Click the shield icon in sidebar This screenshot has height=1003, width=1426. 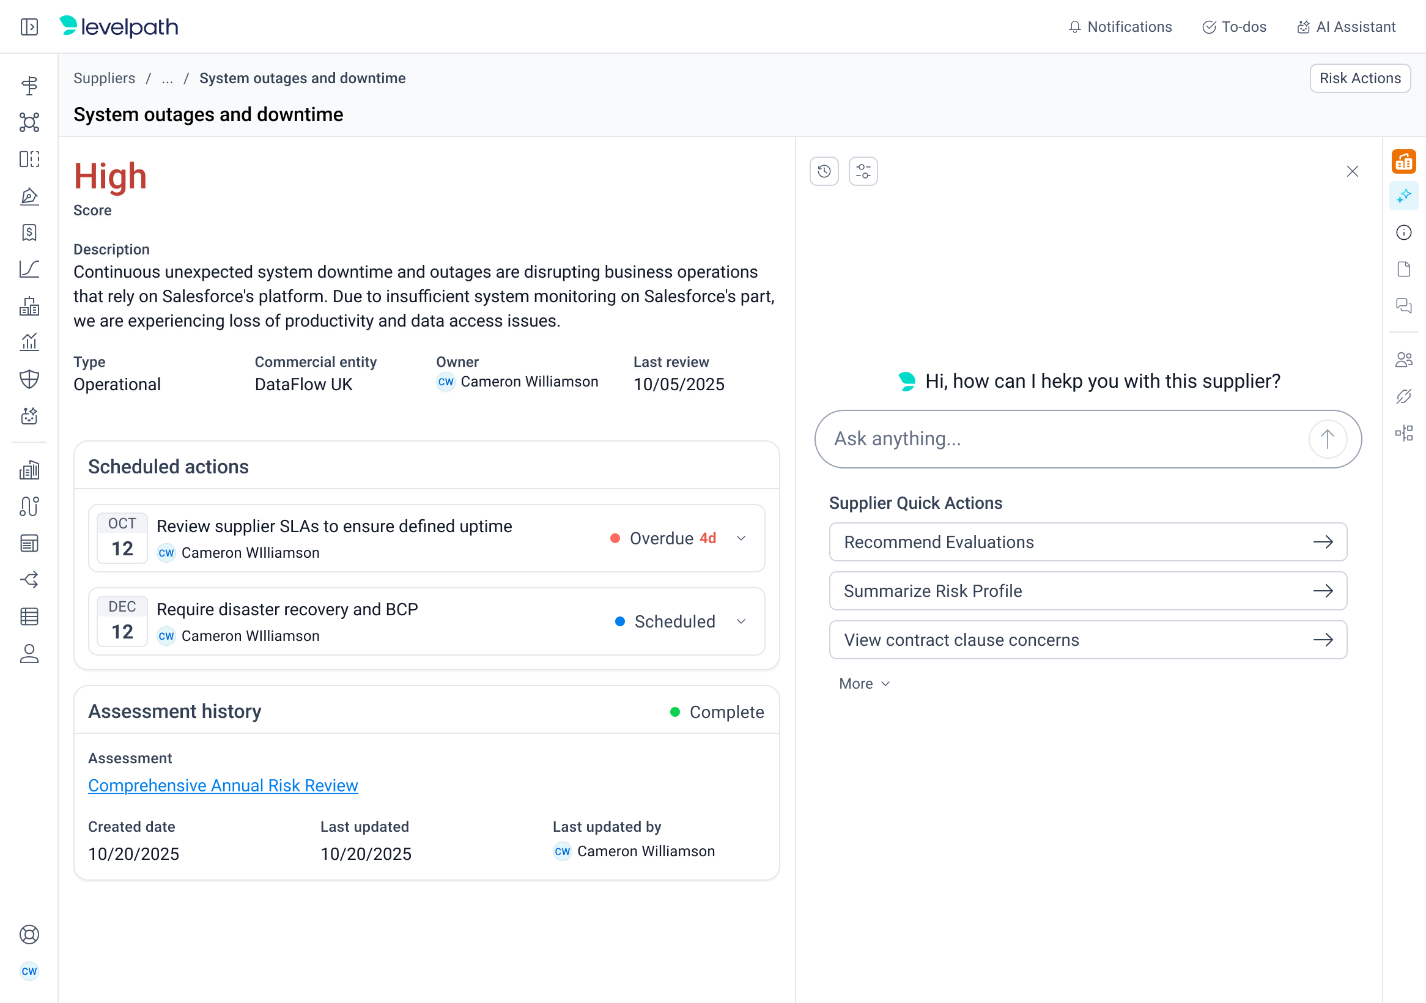pos(29,379)
